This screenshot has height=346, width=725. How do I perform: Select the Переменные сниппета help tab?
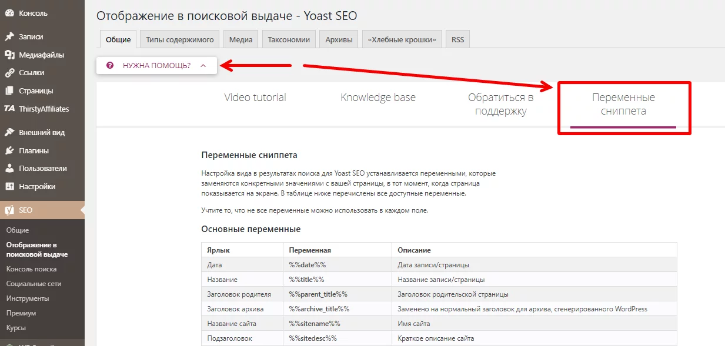623,104
